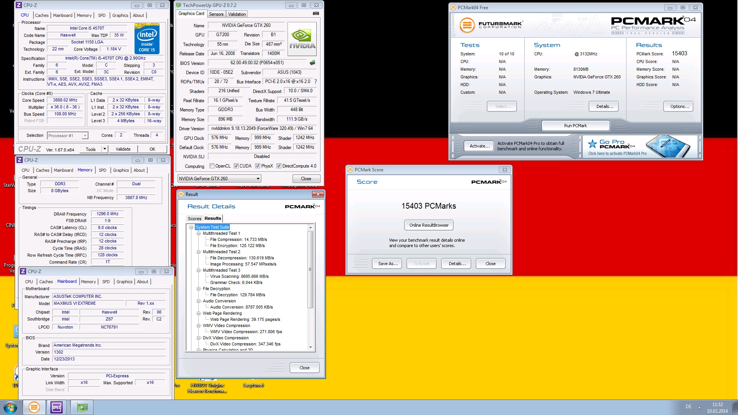Viewport: 738px width, 415px height.
Task: Click Save As... in PCMark Score
Action: pyautogui.click(x=387, y=264)
